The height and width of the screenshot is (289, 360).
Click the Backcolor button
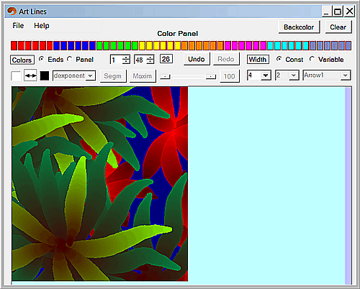coord(299,27)
